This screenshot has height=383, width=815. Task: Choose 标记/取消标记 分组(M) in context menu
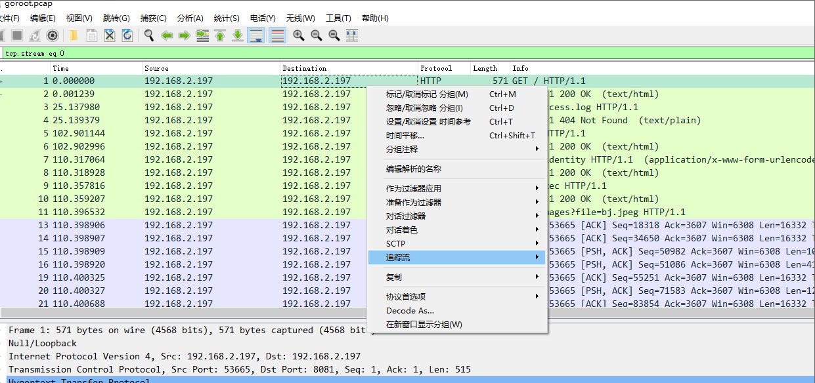pos(458,94)
